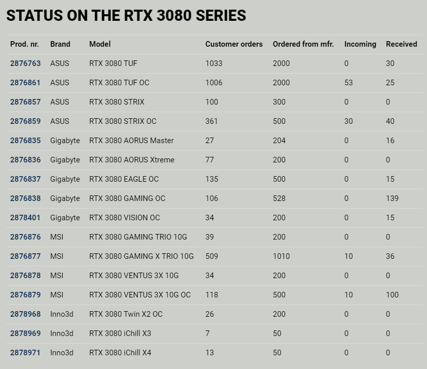Open product 2876877 link

25,256
